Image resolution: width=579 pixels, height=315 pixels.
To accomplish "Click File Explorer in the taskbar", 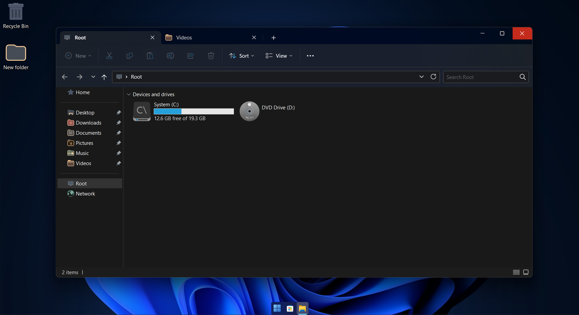I will [x=303, y=308].
